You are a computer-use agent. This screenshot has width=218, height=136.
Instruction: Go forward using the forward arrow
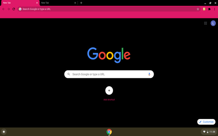9,9
